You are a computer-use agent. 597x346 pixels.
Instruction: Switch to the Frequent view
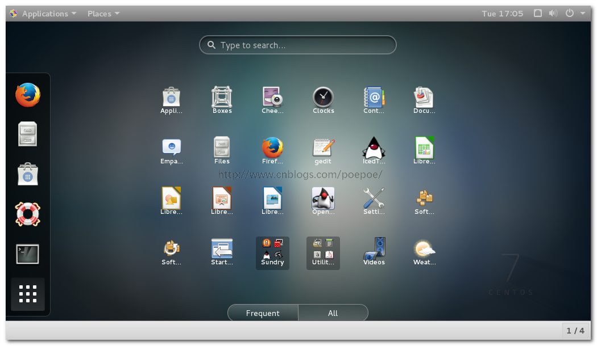[x=263, y=313]
